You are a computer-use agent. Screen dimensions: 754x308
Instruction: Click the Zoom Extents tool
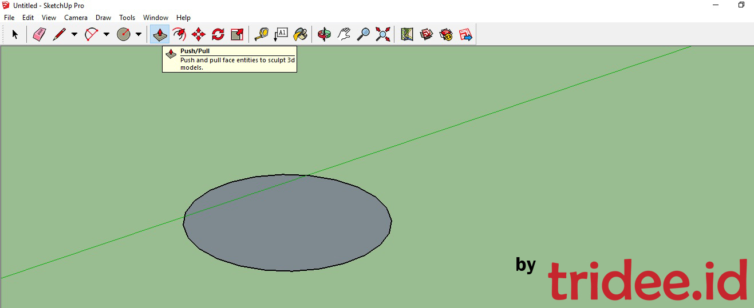[382, 34]
